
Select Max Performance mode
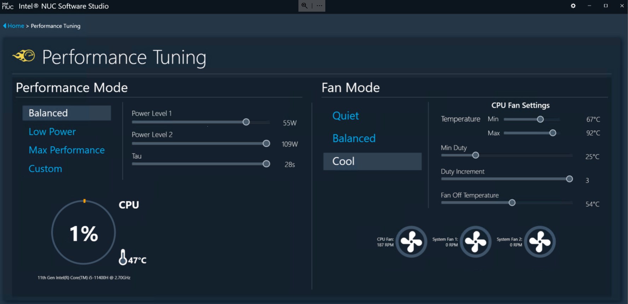[66, 150]
